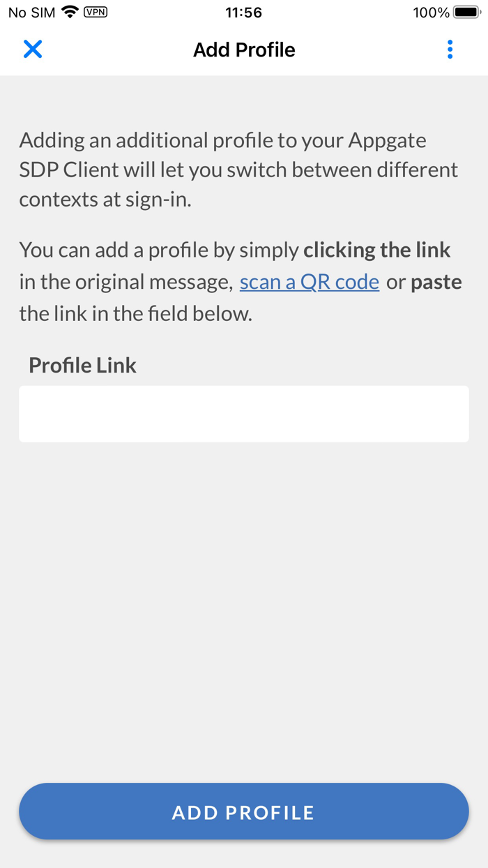Click inside the Profile Link field

point(243,413)
